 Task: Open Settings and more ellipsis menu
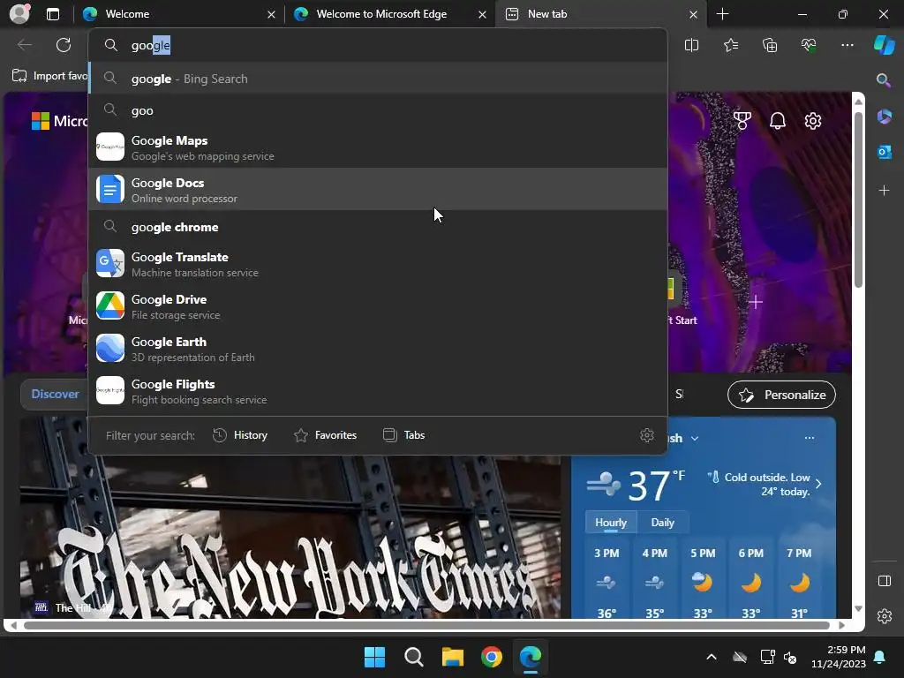[847, 45]
